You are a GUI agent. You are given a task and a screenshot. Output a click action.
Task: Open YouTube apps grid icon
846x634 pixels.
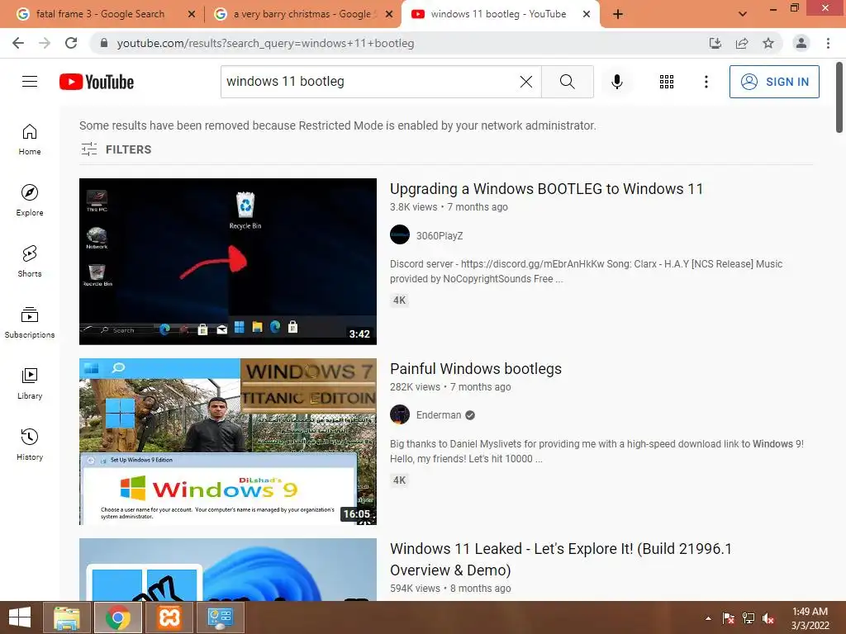667,82
